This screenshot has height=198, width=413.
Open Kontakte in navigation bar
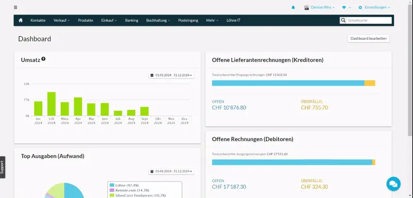point(38,20)
